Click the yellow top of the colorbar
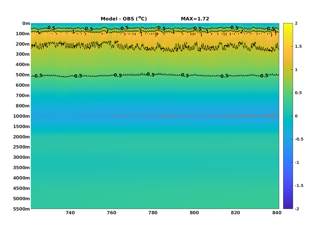Viewport: 310px width, 232px height. coord(288,25)
